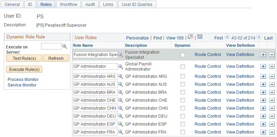Show previous rows arrow in User Roles
The image size is (277, 137).
pyautogui.click(x=227, y=37)
